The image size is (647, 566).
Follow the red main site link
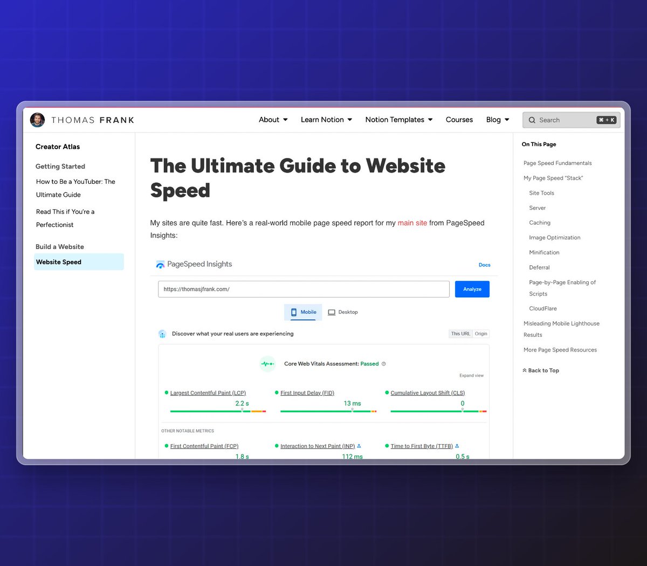[412, 223]
